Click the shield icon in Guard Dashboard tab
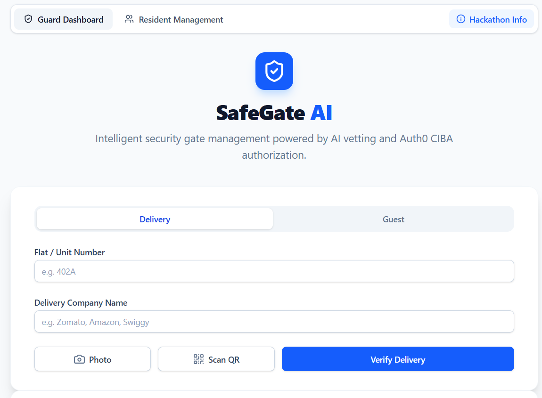Viewport: 542px width, 398px height. pyautogui.click(x=28, y=19)
